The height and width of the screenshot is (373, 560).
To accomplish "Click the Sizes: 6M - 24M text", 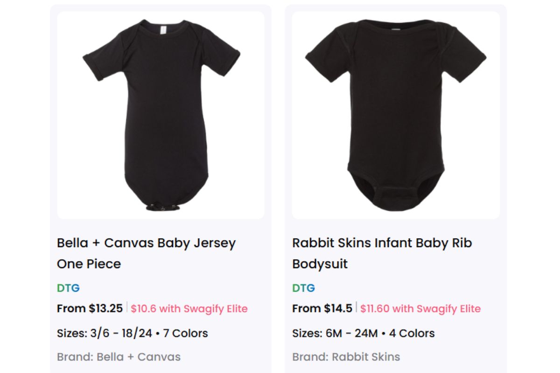I will (335, 333).
